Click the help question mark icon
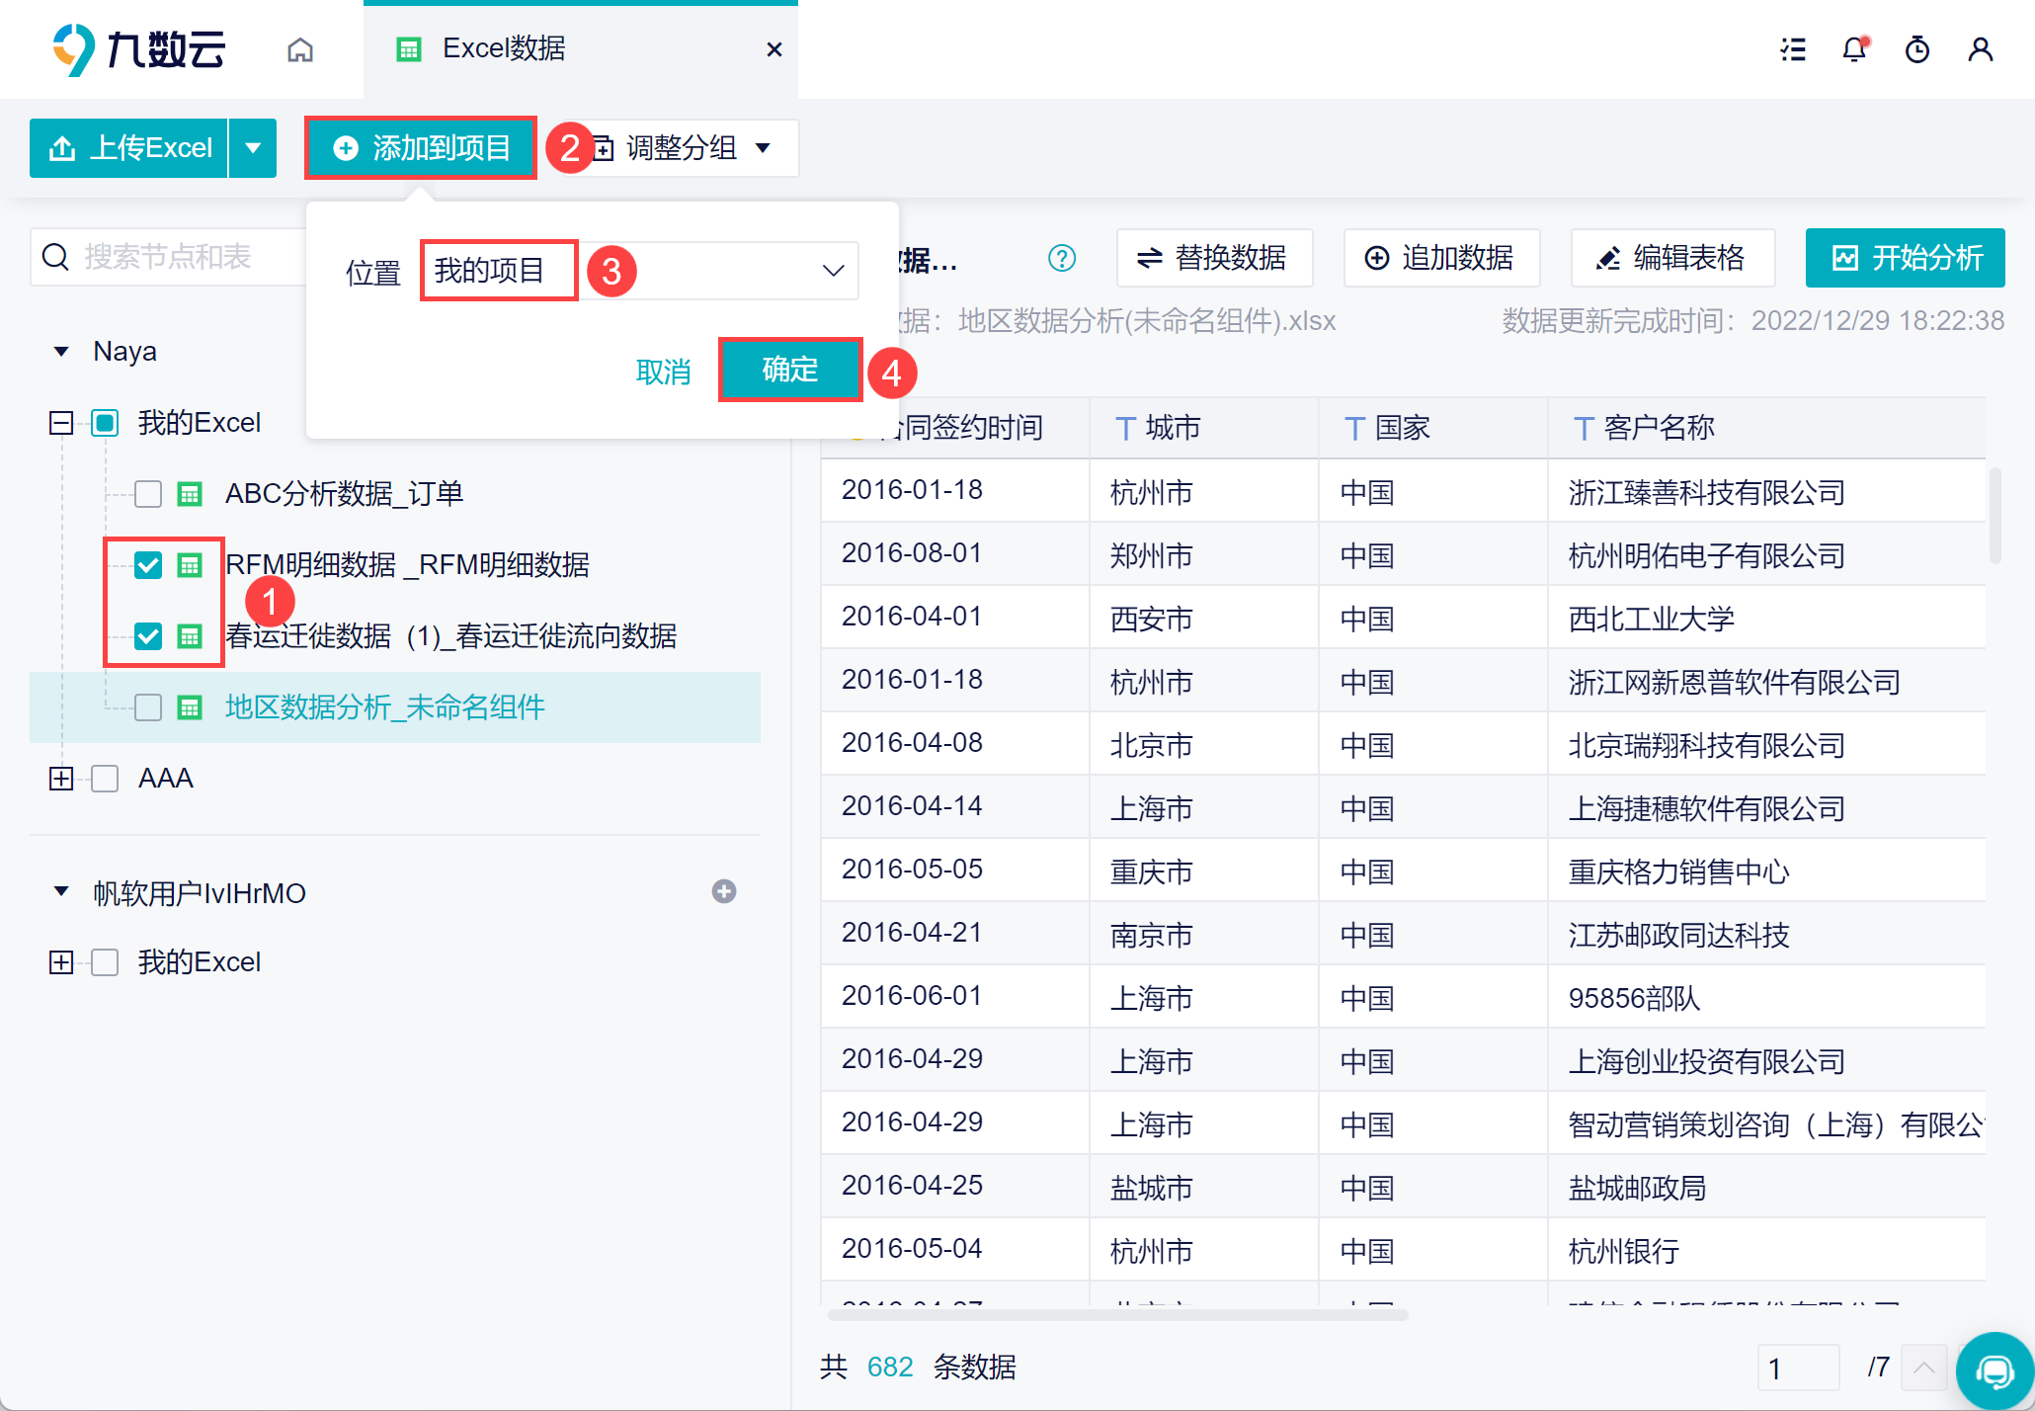The image size is (2035, 1411). click(x=1061, y=258)
